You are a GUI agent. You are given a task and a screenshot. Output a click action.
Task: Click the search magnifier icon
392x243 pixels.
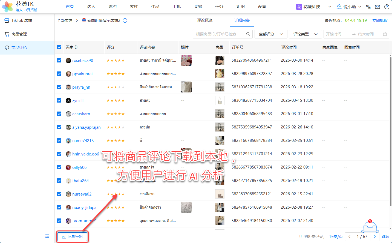point(248,34)
